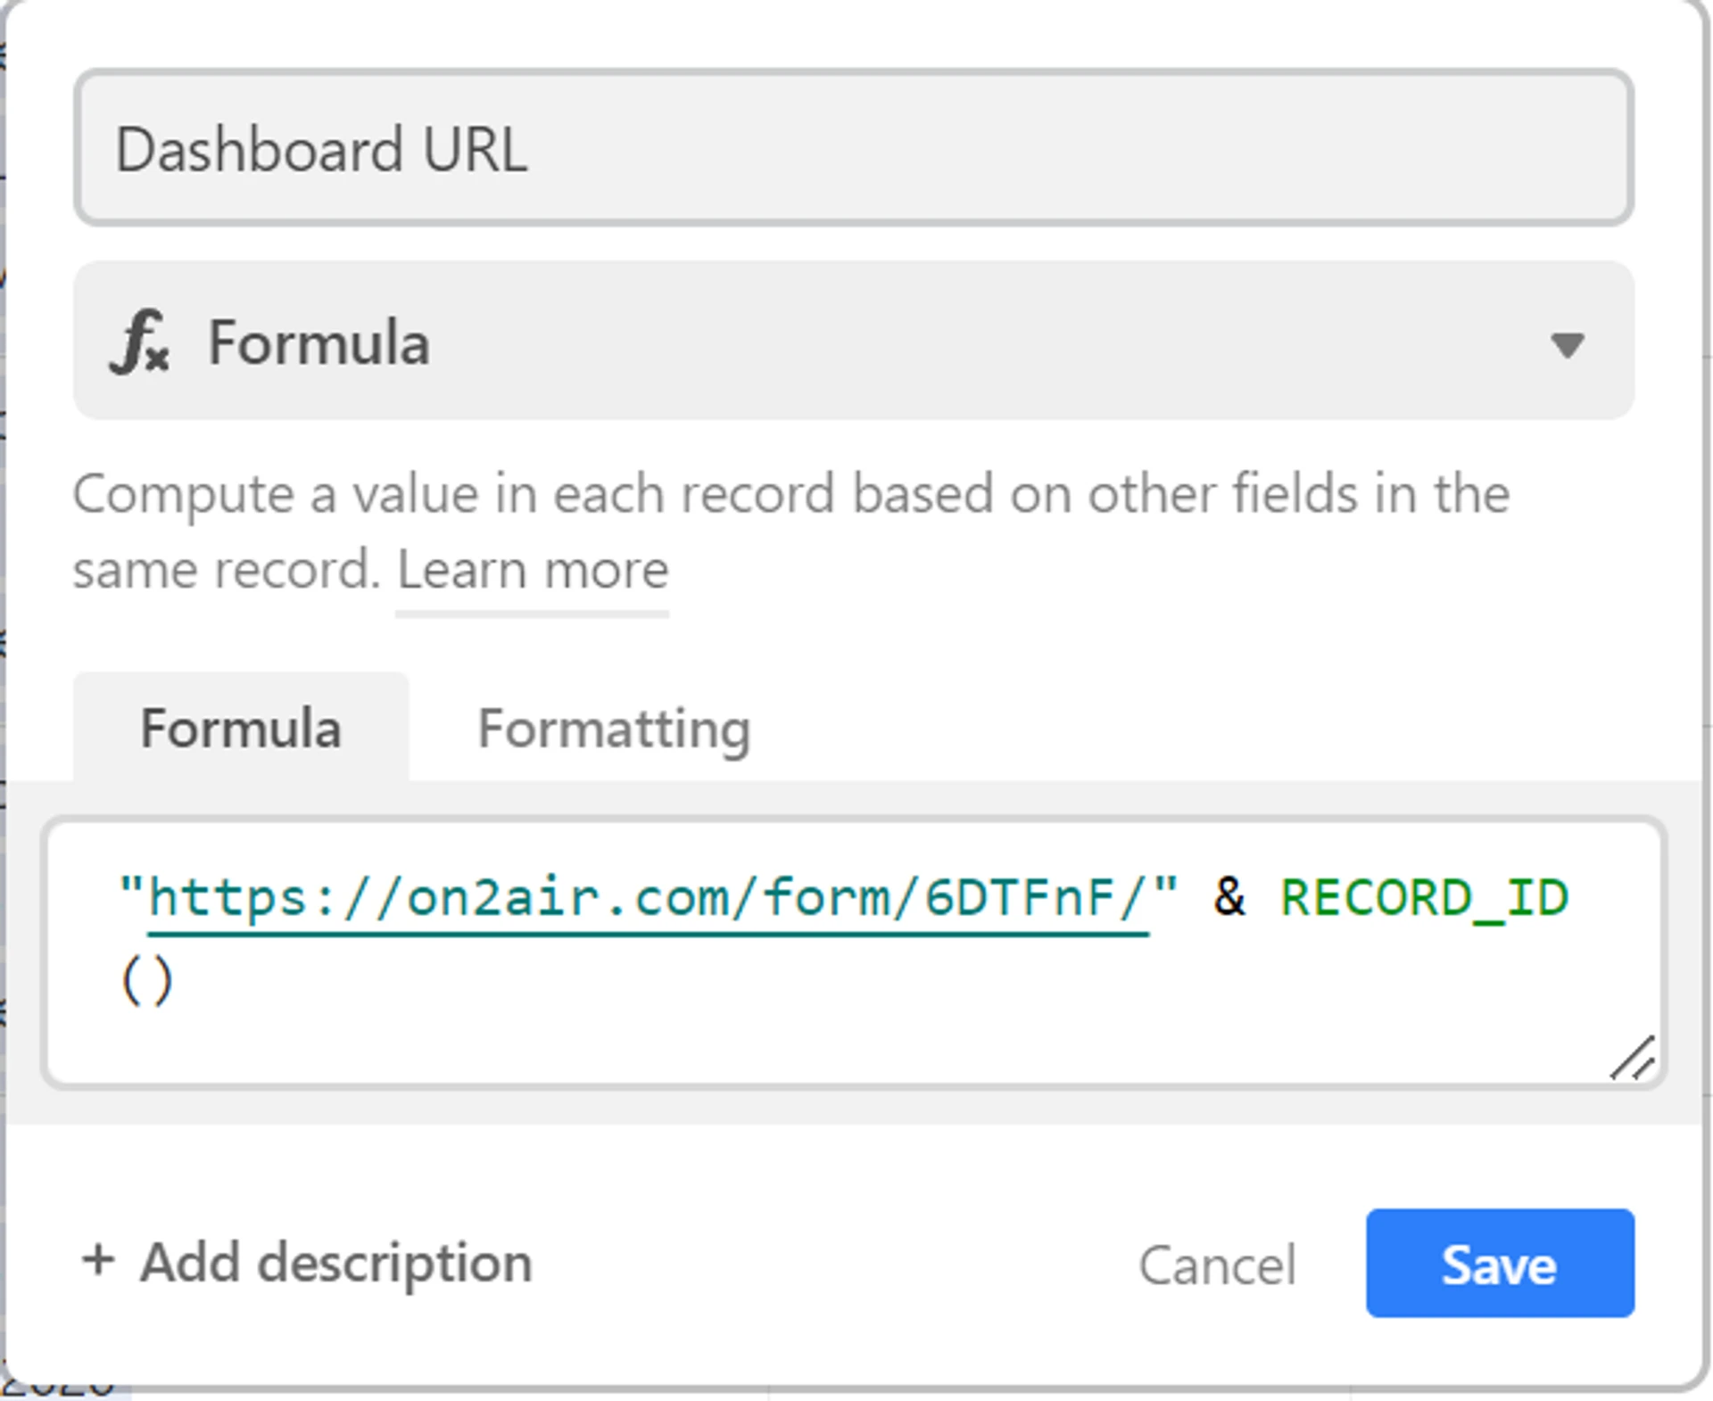The width and height of the screenshot is (1713, 1401).
Task: Click the ampersand operator in the formula
Action: [1229, 895]
